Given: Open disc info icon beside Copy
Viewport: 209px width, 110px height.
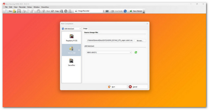Looking at the screenshot, I should tap(61, 11).
